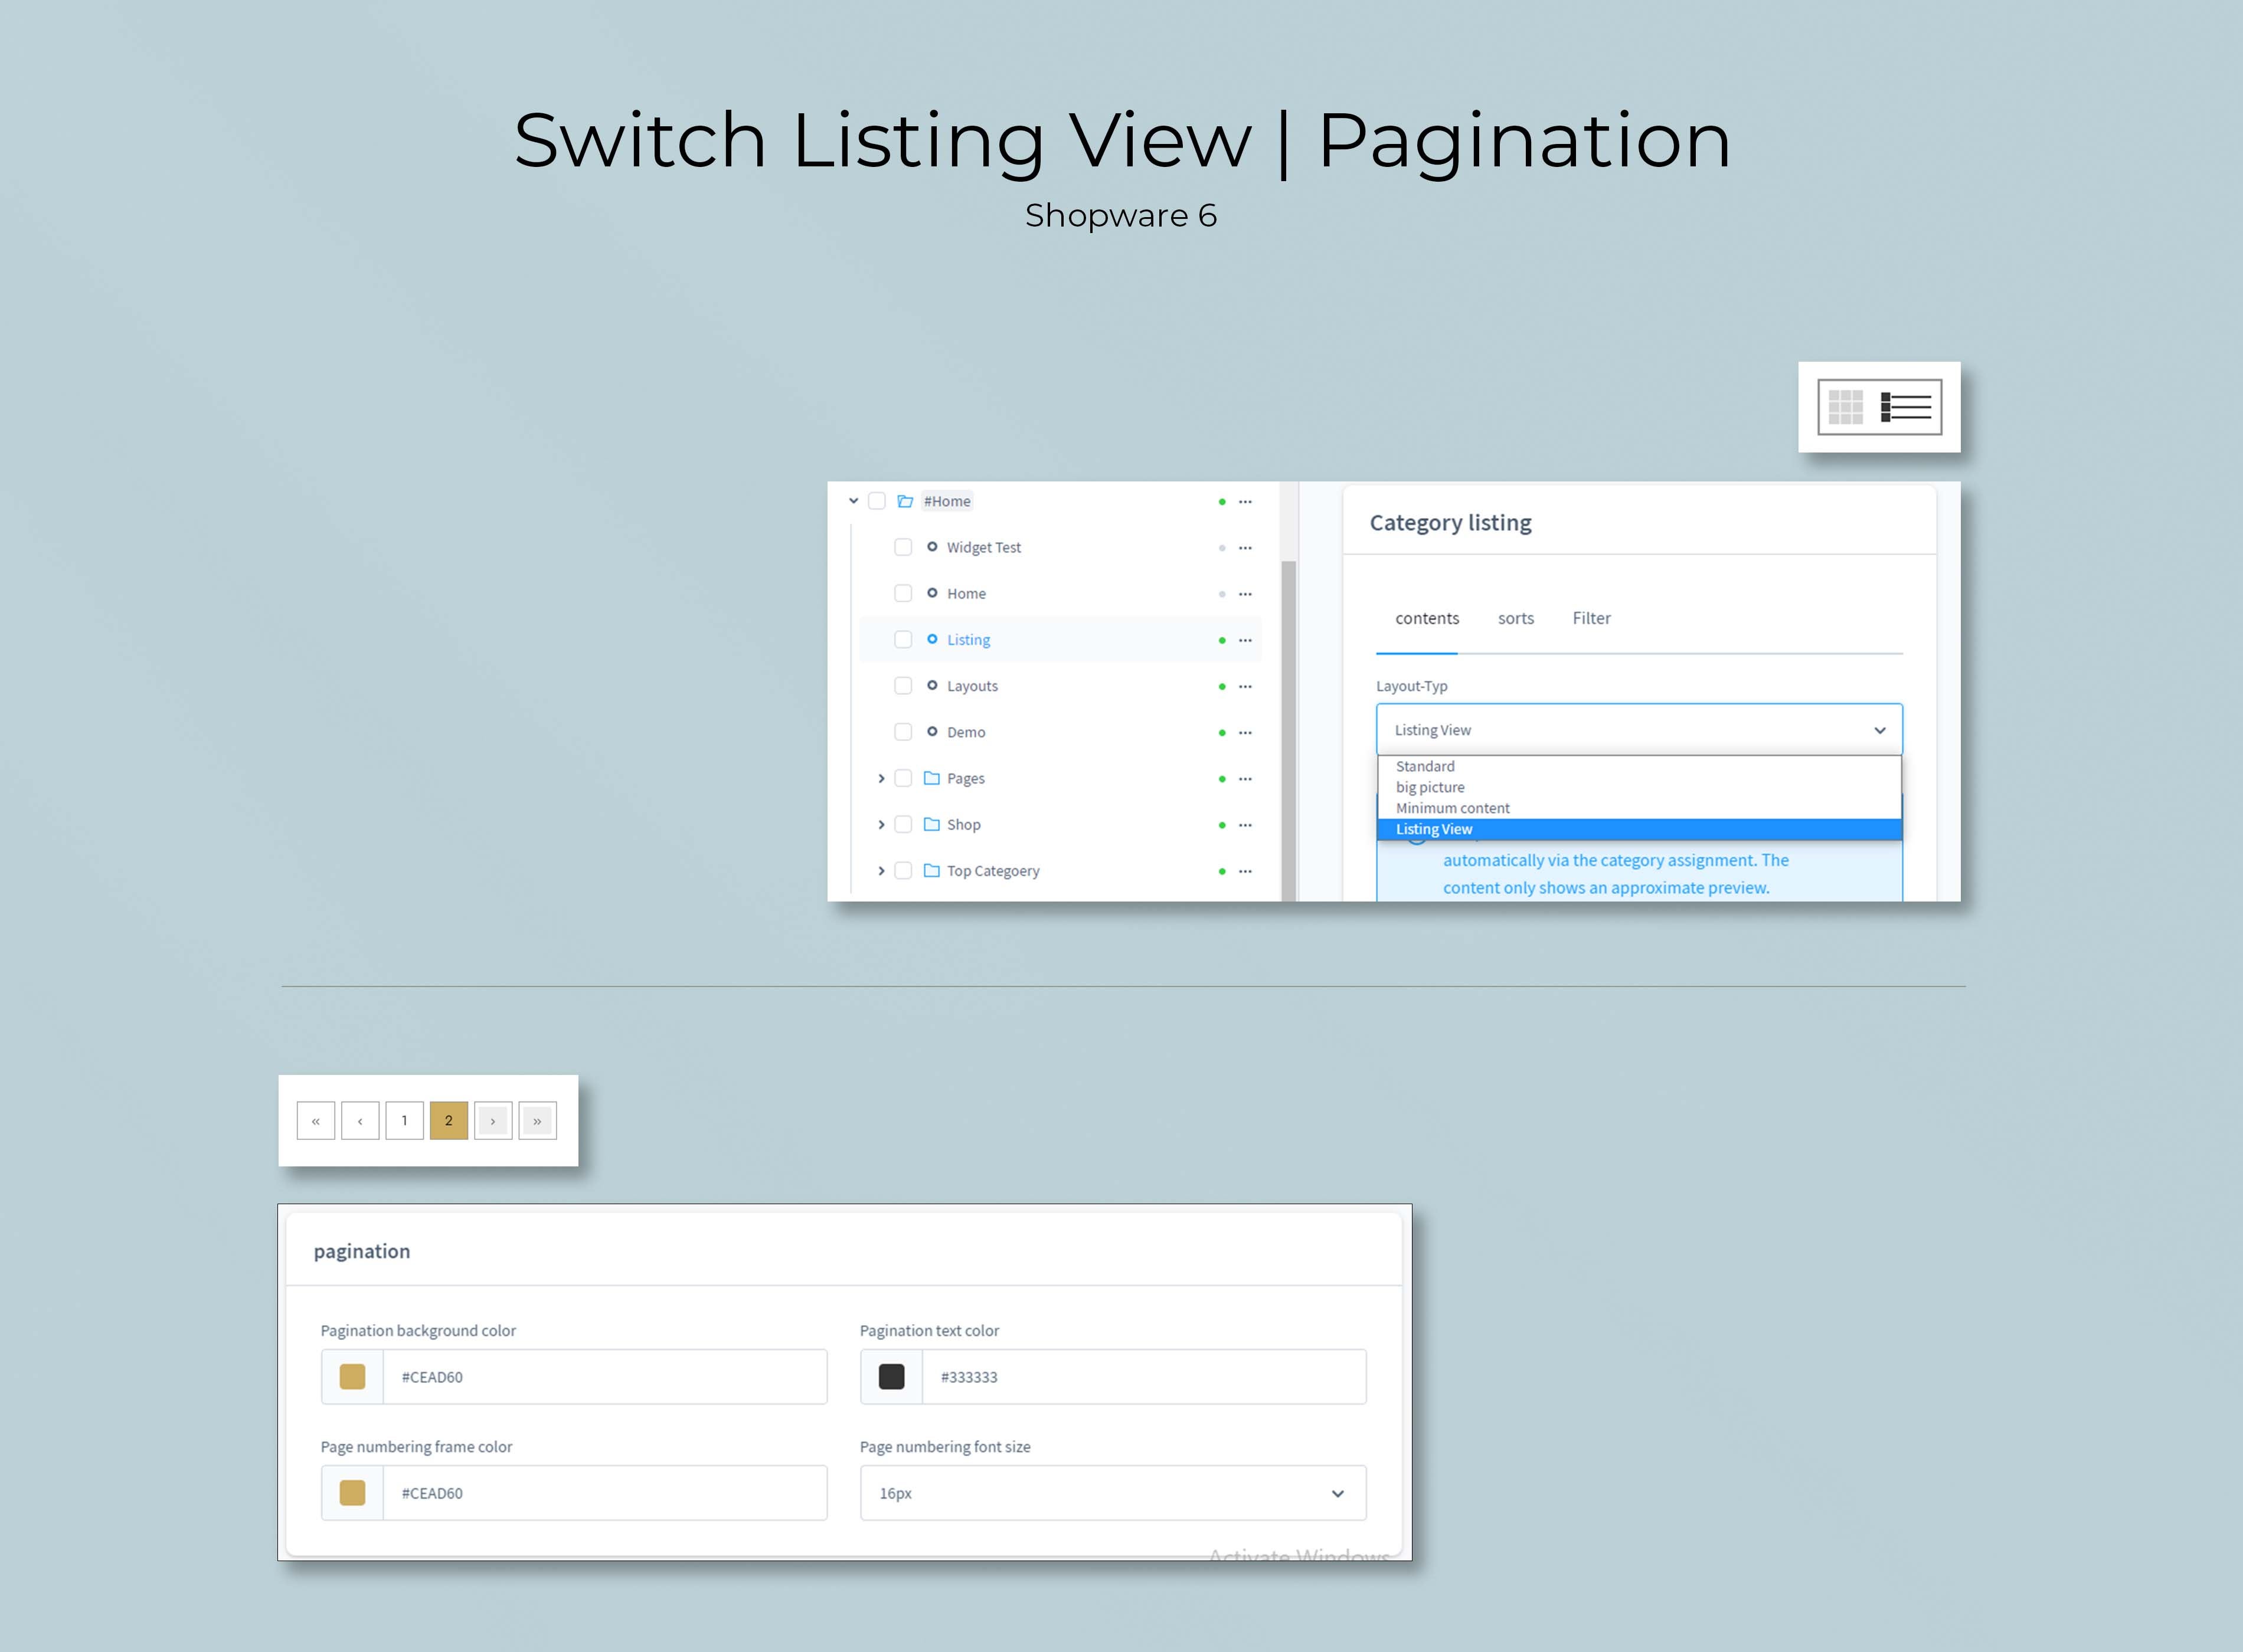Open three-dot menu for #Home row
2243x1652 pixels.
tap(1244, 501)
